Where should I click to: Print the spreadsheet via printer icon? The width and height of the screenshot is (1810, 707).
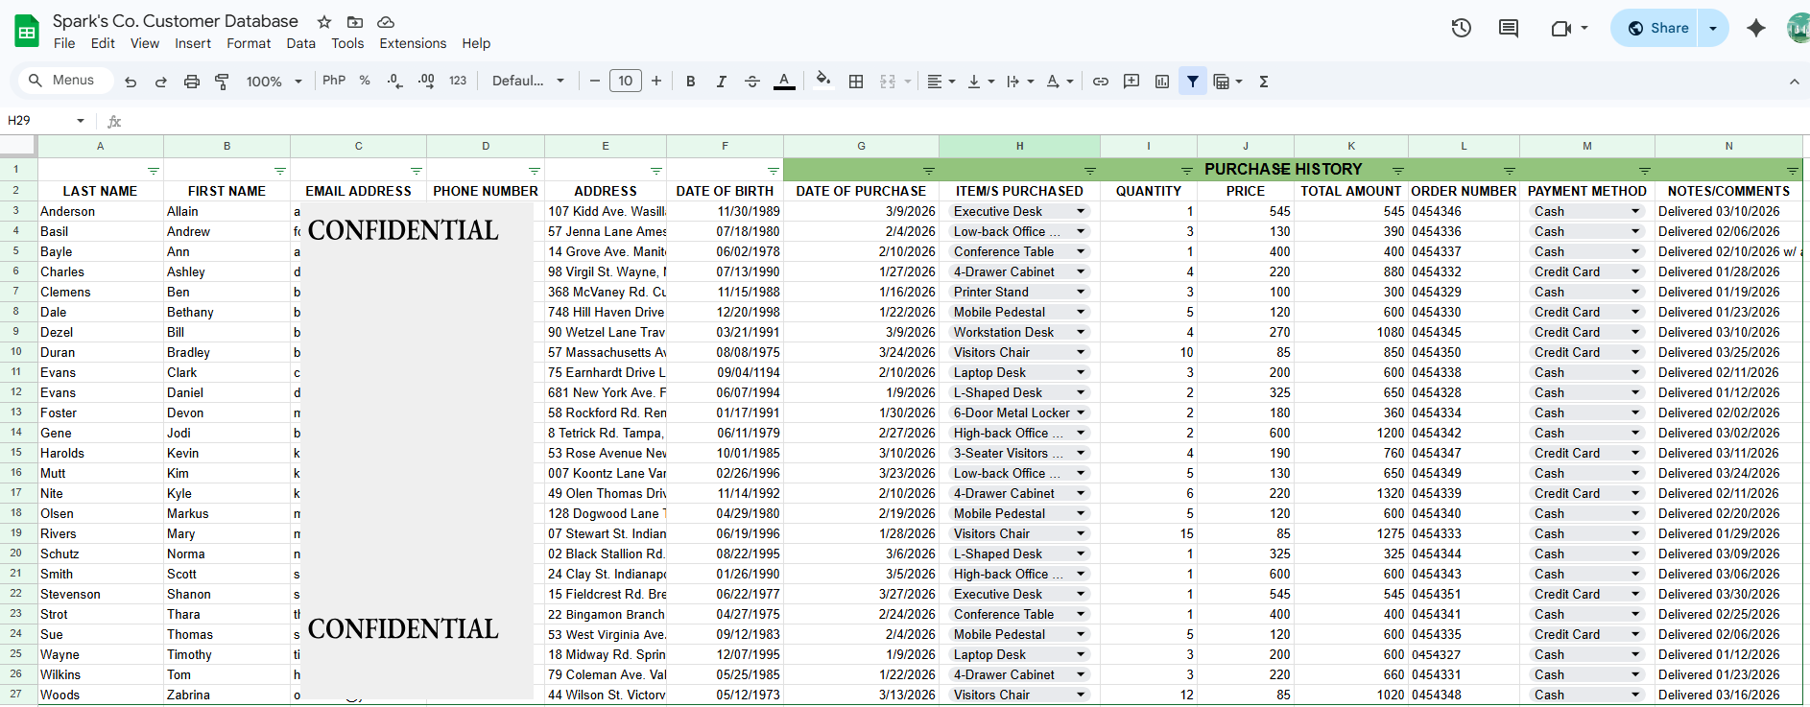coord(192,82)
